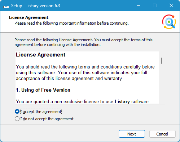
Task: Close the Listary setup window
Action: point(171,5)
